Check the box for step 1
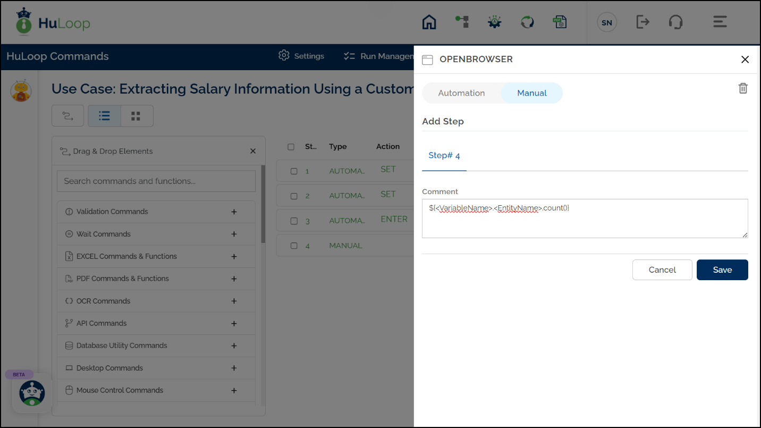The height and width of the screenshot is (428, 761). tap(294, 171)
